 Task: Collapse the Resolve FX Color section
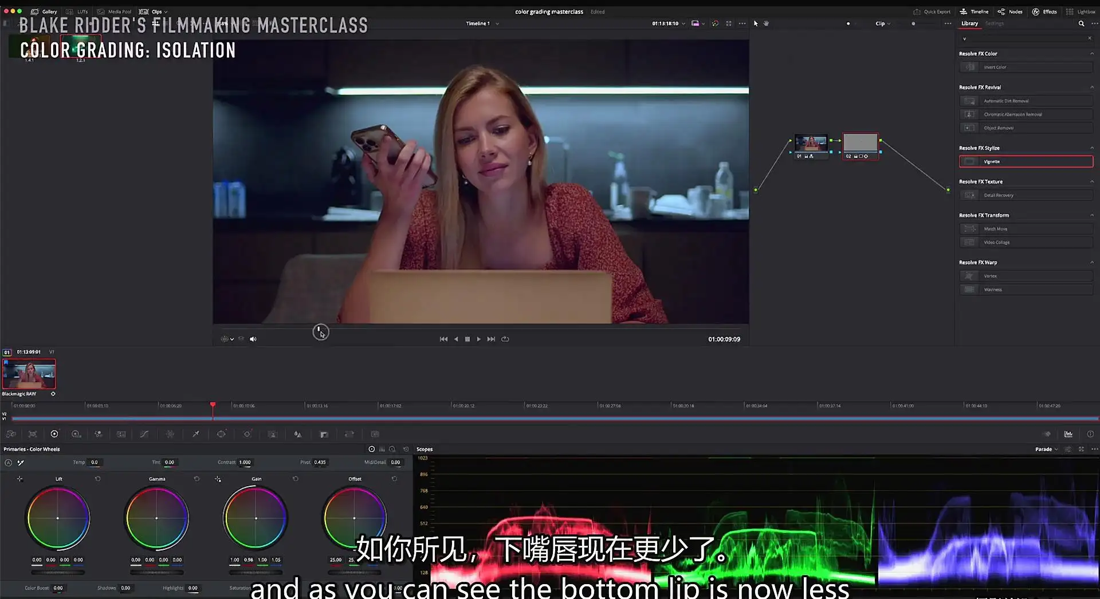click(x=1091, y=54)
